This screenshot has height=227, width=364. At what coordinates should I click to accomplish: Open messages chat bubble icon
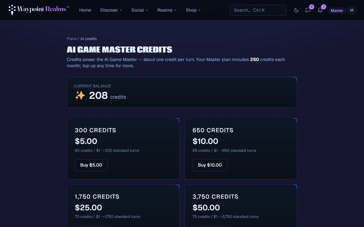point(308,10)
